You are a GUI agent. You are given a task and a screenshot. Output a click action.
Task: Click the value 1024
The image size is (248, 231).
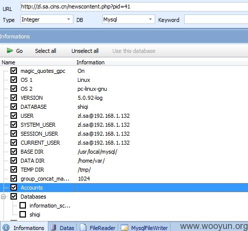[x=84, y=179]
